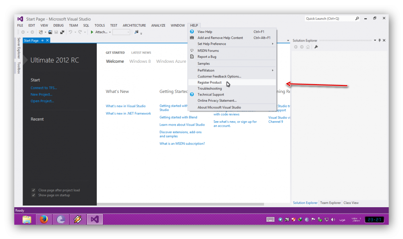Open the Attach button dropdown arrow
Image resolution: width=403 pixels, height=239 pixels.
(x=110, y=32)
